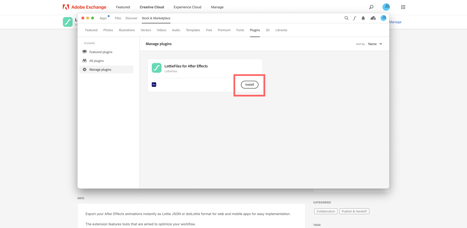467x228 pixels.
Task: Open notifications bell in Creative Cloud window
Action: [x=363, y=18]
